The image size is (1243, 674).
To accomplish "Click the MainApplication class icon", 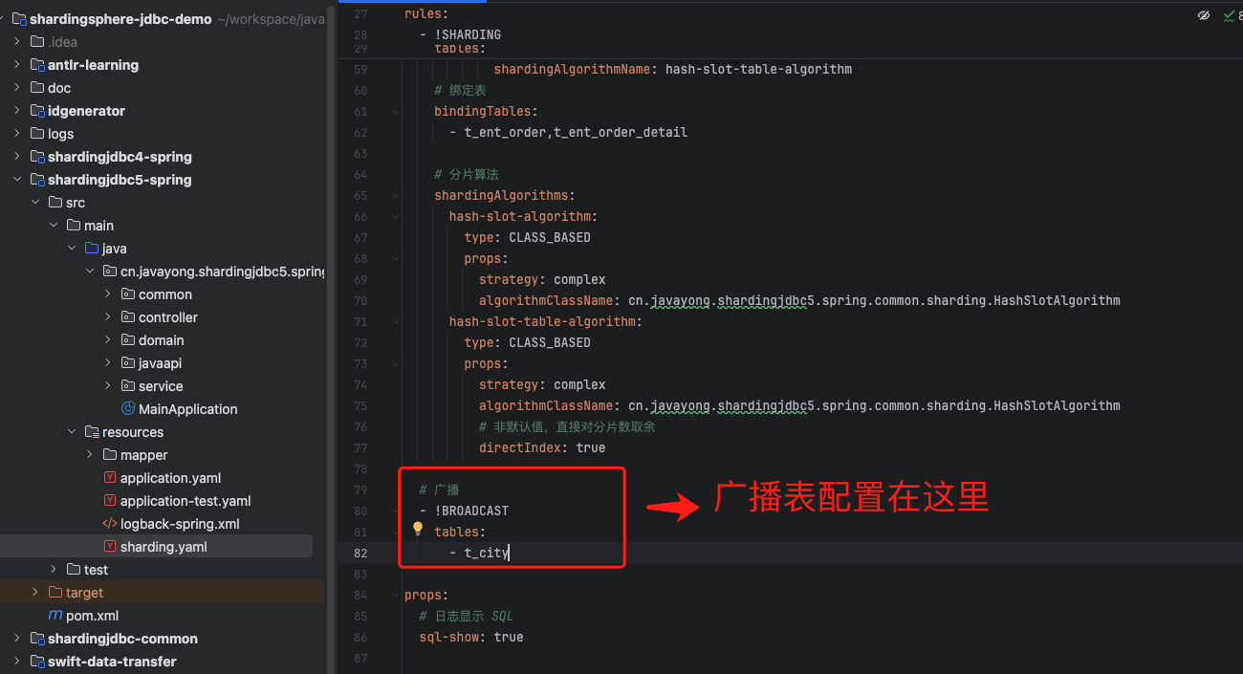I will click(x=128, y=409).
